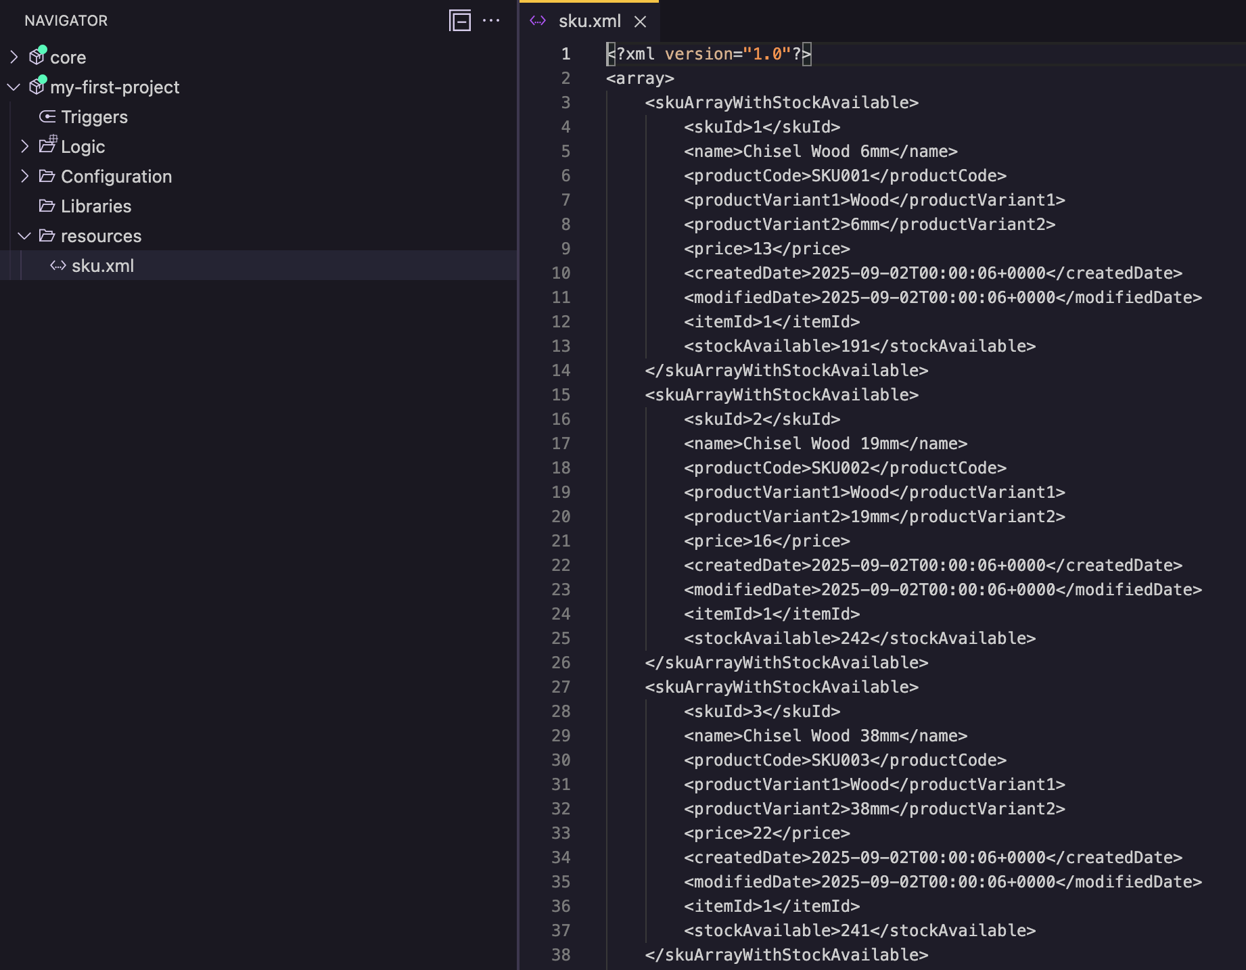1246x970 pixels.
Task: Click the Collapse All icon in Navigator
Action: 460,20
